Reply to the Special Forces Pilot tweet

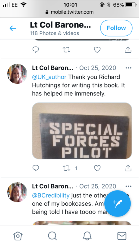[36, 168]
